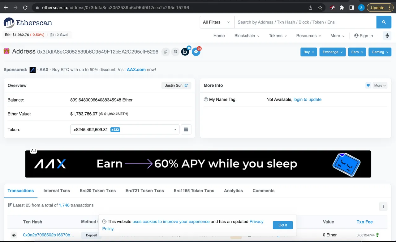Open comments bubble icon with 28 badge

click(196, 52)
